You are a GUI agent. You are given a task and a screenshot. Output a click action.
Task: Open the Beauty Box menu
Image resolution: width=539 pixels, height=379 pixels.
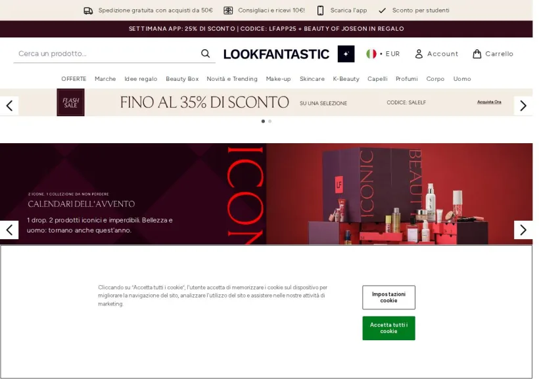[x=182, y=79]
